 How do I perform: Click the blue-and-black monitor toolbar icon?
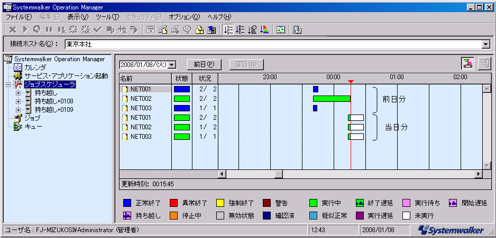click(x=212, y=30)
